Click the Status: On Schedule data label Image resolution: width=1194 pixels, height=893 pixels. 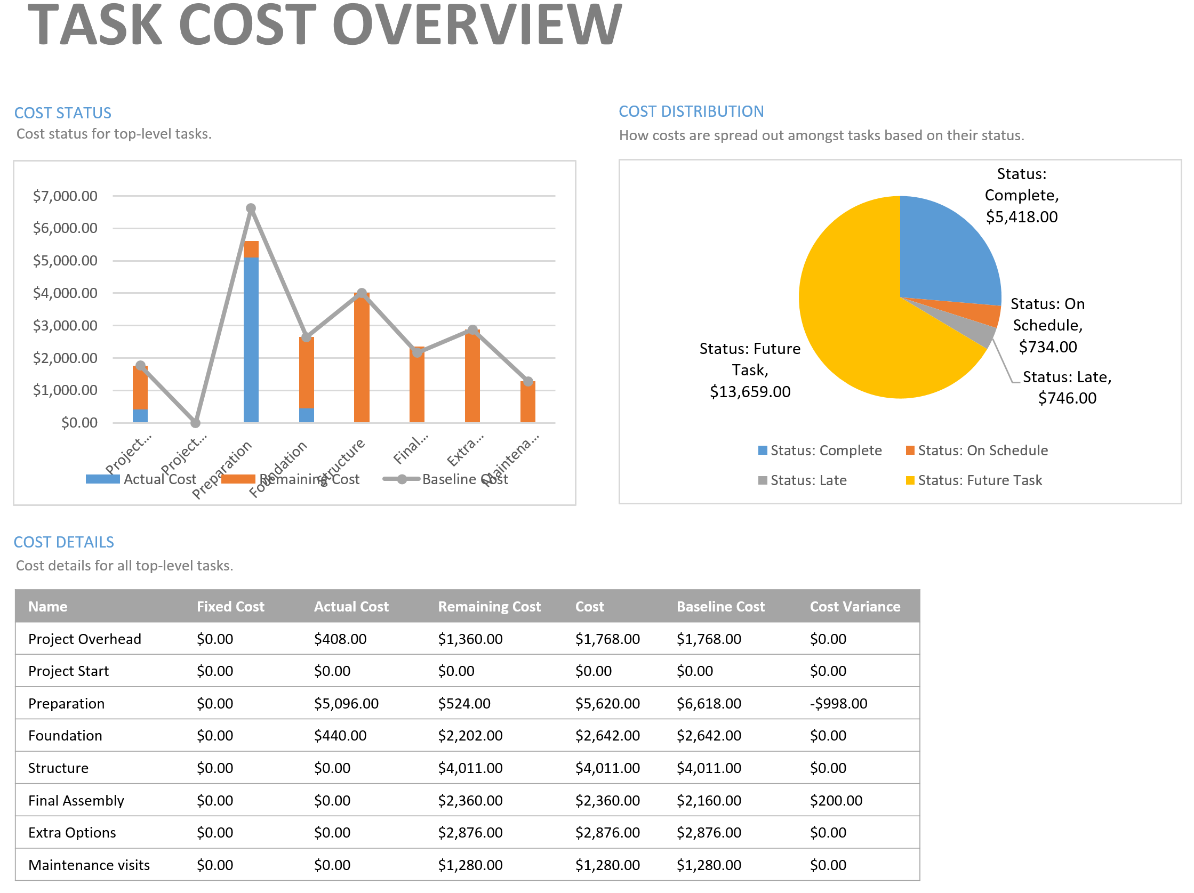pyautogui.click(x=1047, y=325)
